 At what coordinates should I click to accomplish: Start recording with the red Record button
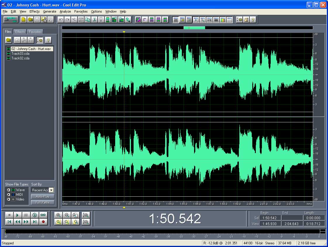tap(43, 222)
